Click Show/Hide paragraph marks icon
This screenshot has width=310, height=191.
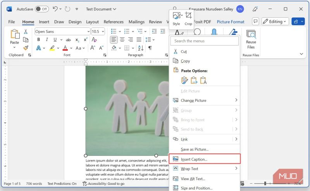click(150, 48)
